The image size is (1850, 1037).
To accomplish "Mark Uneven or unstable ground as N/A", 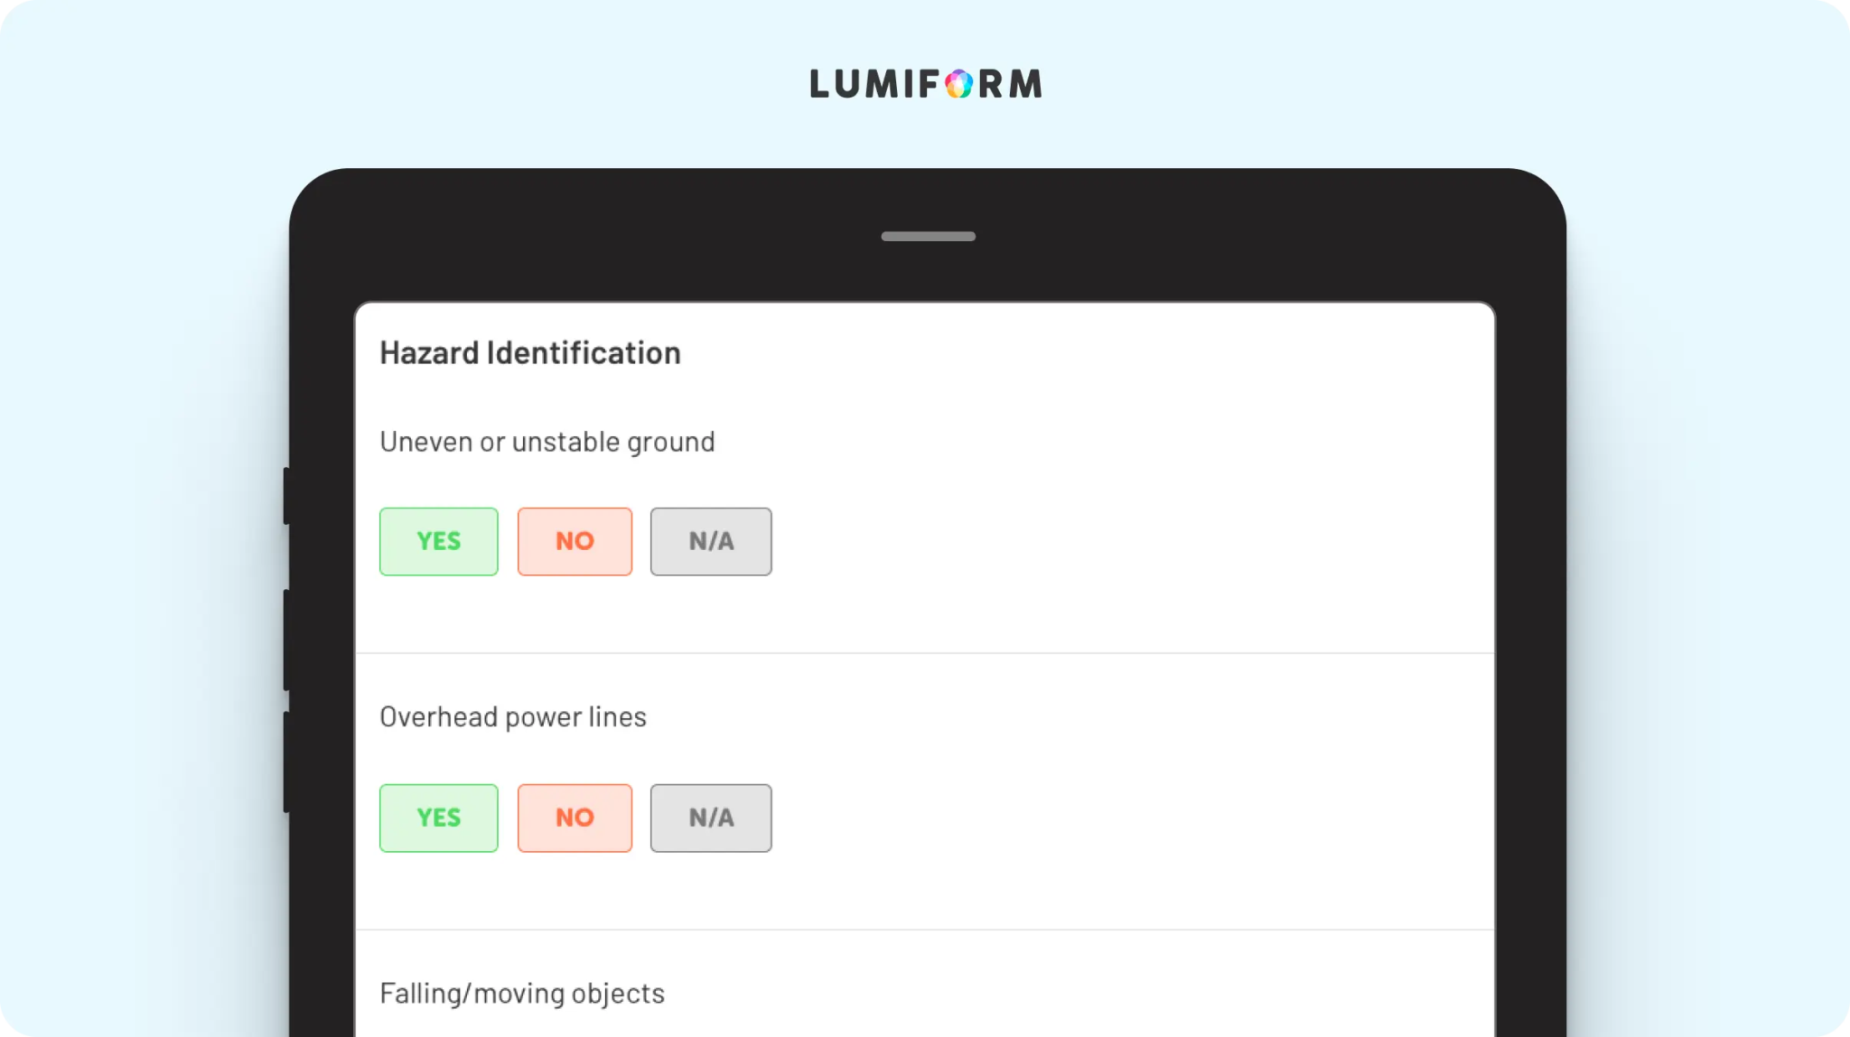I will [711, 541].
